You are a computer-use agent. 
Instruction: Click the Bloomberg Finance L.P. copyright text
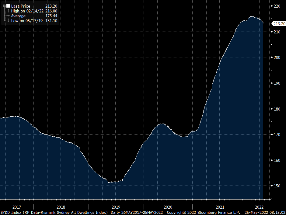click(218, 212)
